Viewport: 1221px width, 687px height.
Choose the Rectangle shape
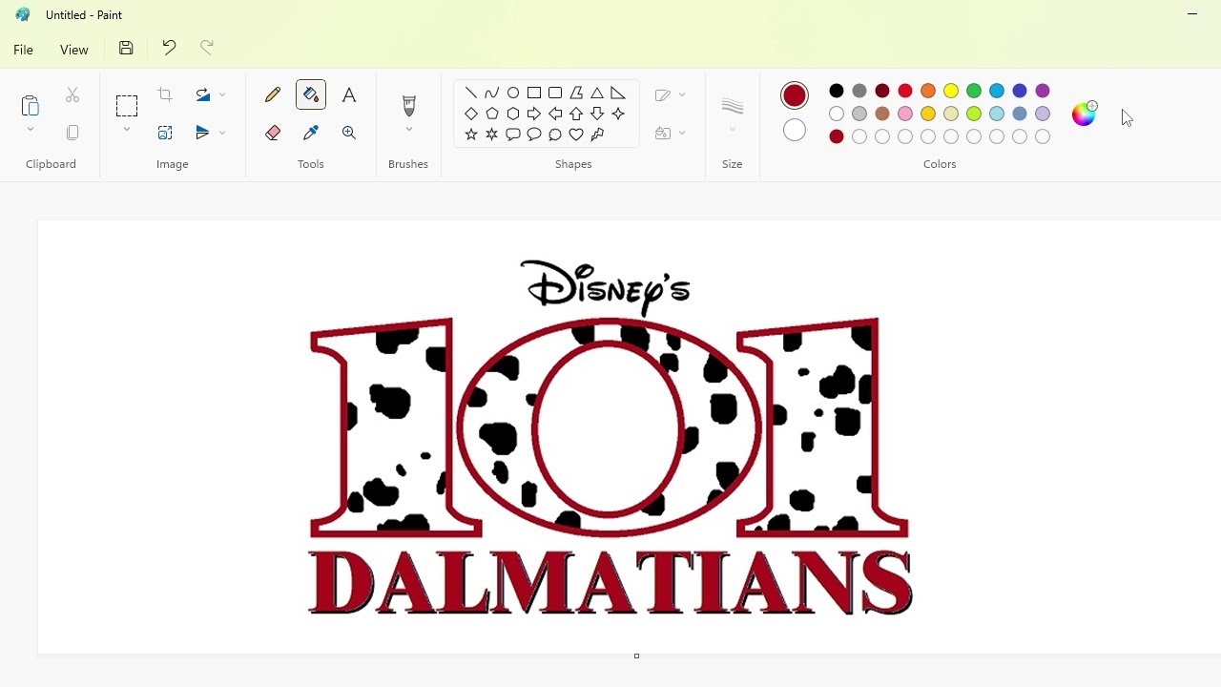coord(534,93)
